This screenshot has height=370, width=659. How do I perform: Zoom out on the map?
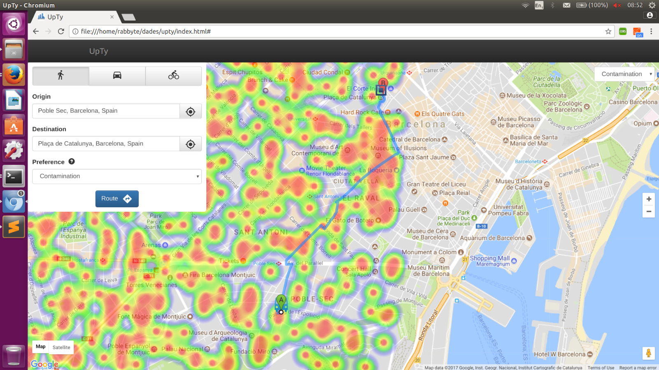pos(649,211)
